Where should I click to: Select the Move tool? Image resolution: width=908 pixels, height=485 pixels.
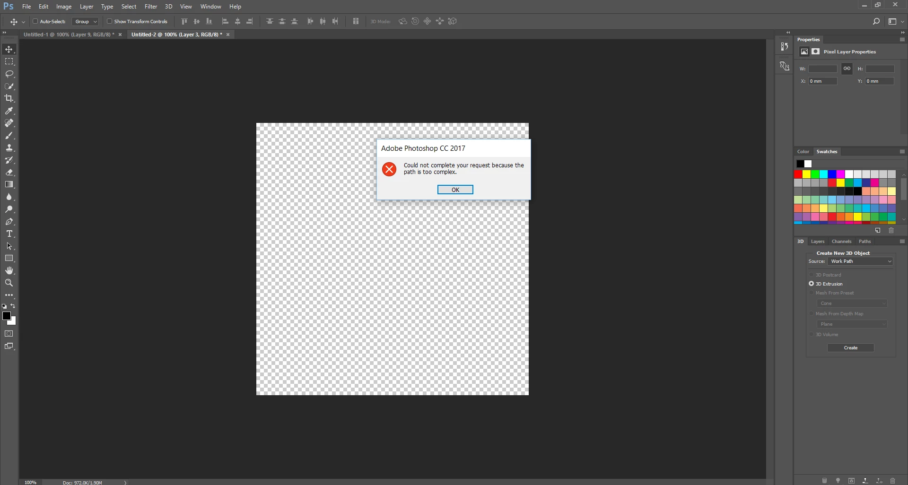(x=9, y=49)
